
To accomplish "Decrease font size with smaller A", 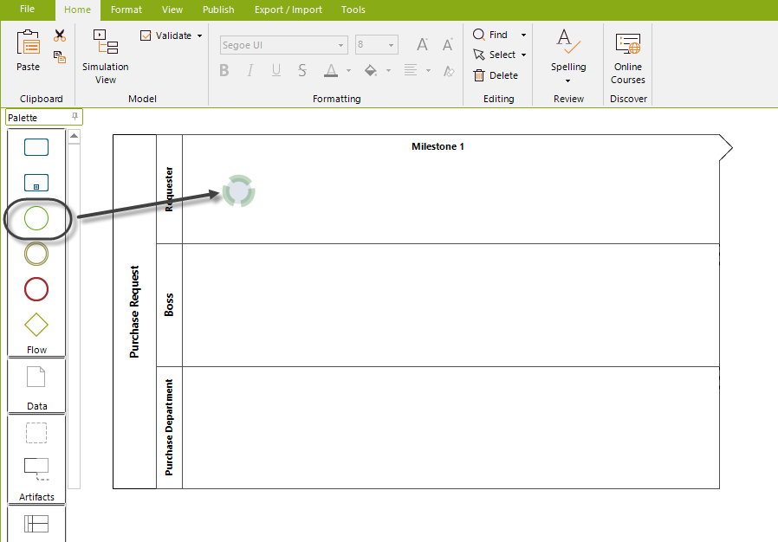I will coord(448,45).
